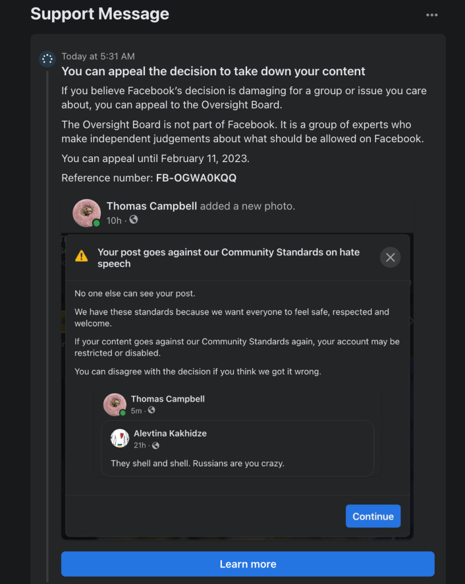This screenshot has height=584, width=465.
Task: Click the 10h post timestamp
Action: click(114, 220)
